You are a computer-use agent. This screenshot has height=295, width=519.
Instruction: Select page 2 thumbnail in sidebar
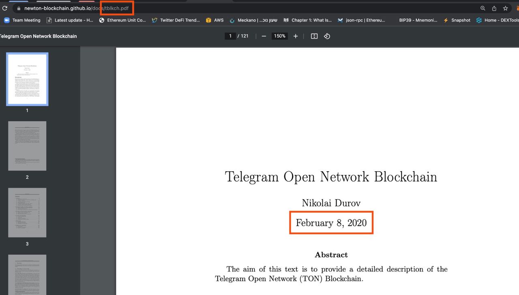click(x=27, y=146)
